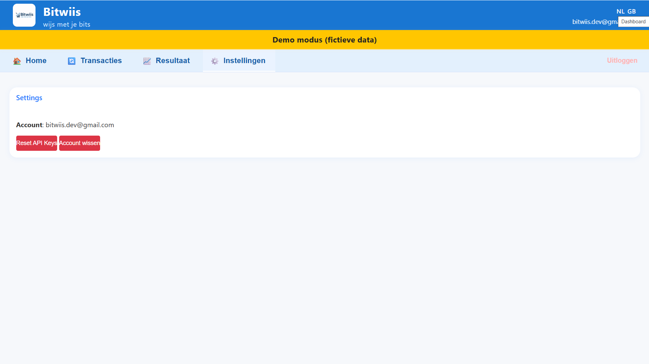Click the account email in Settings card
Image resolution: width=649 pixels, height=364 pixels.
(80, 125)
